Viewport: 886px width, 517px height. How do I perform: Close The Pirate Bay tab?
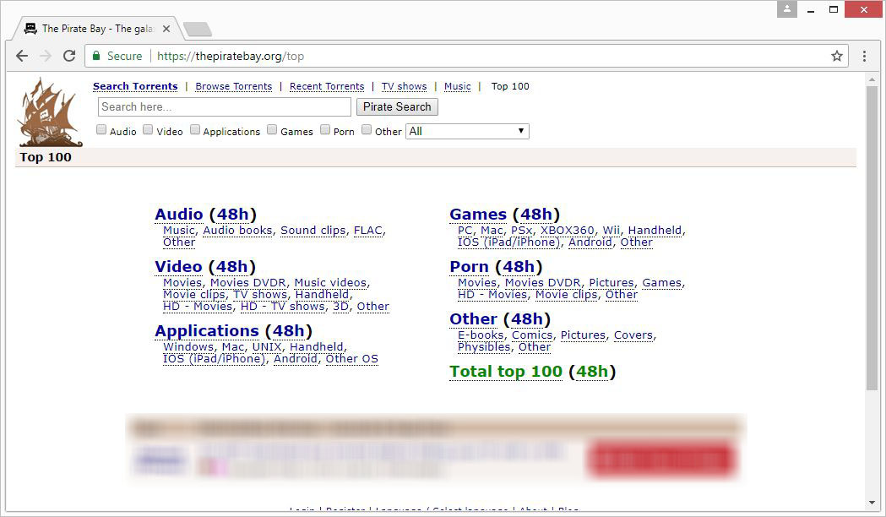point(166,28)
